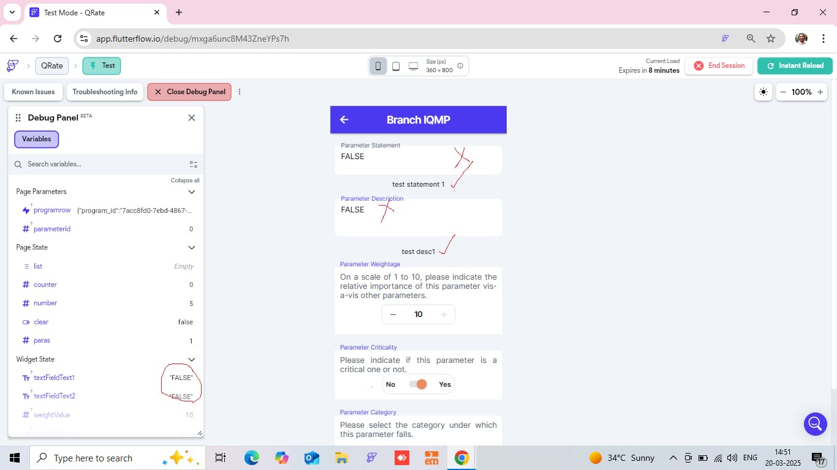Click the Test mode breadcrumb button

point(102,65)
